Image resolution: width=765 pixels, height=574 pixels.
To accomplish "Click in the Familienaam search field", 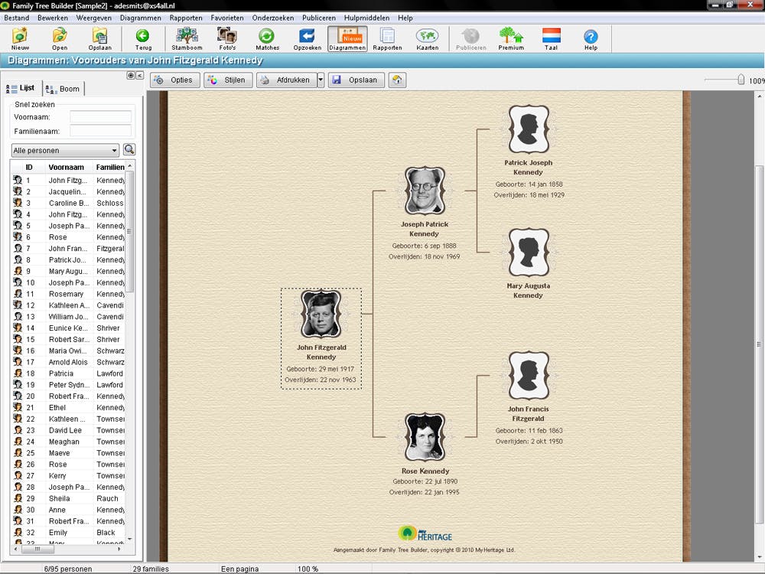I will point(100,131).
